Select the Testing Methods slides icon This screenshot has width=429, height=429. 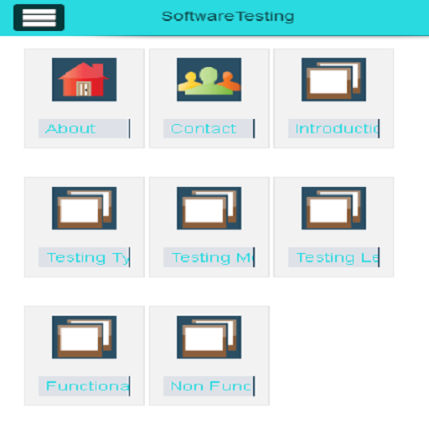(x=209, y=209)
